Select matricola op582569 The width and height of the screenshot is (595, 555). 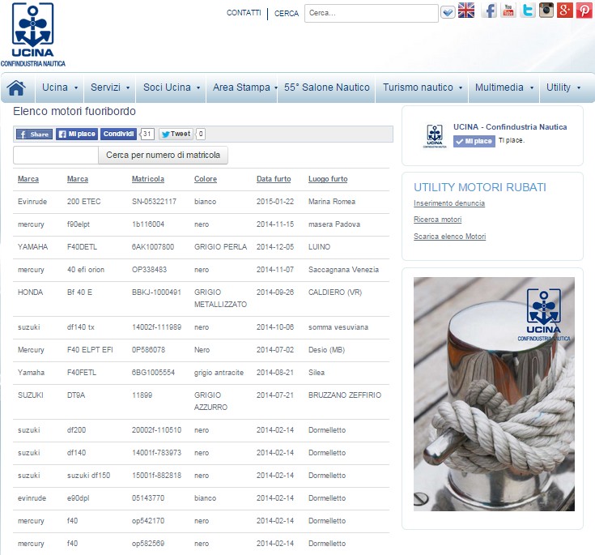pos(148,544)
